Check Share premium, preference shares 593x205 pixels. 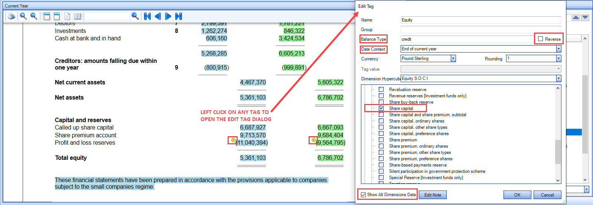coord(381,159)
